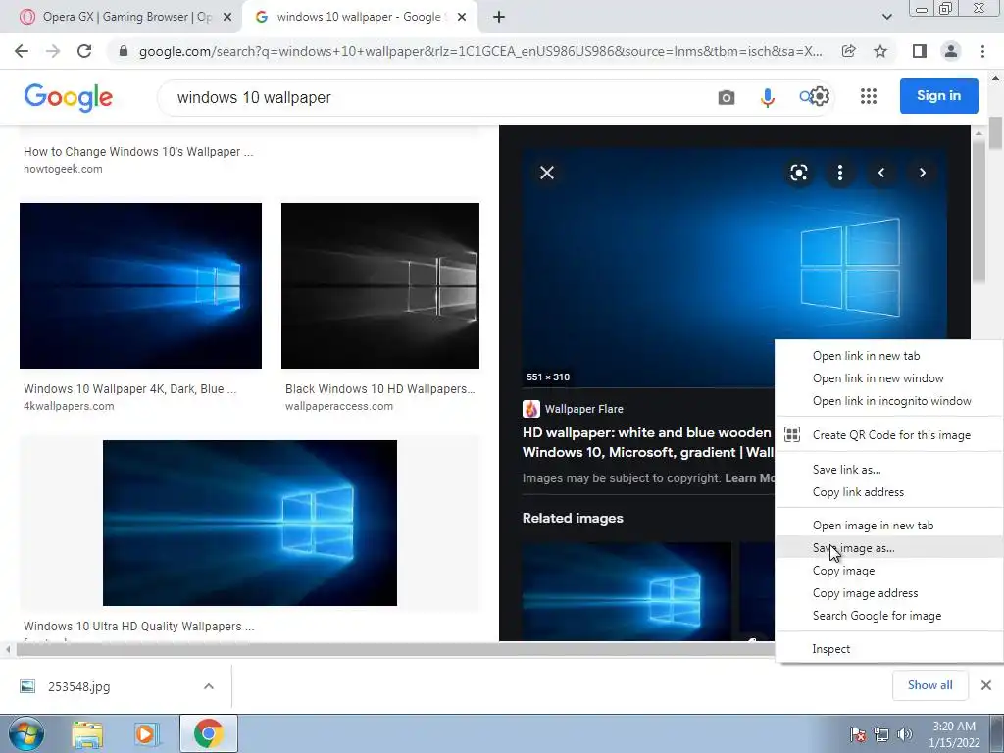Open the Chrome side panel icon
This screenshot has width=1004, height=753.
pos(920,51)
